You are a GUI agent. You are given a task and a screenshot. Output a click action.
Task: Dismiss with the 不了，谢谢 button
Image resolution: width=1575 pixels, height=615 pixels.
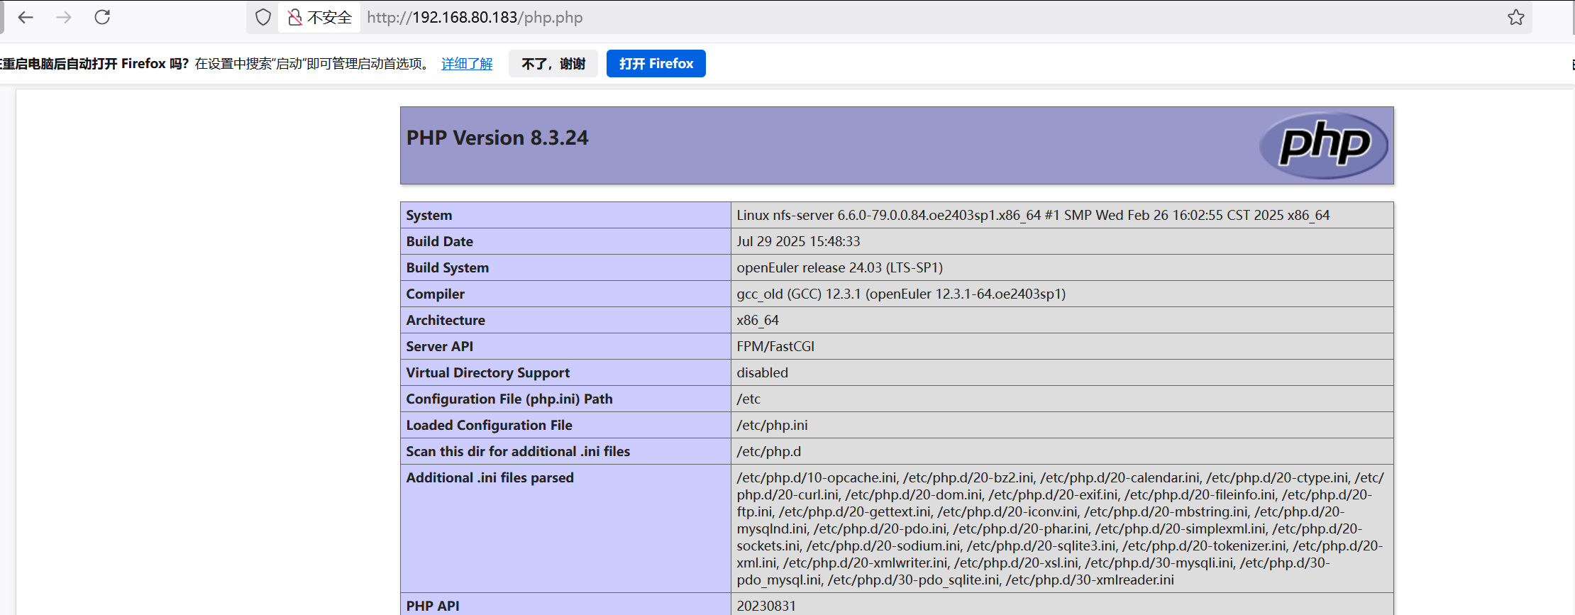point(553,64)
